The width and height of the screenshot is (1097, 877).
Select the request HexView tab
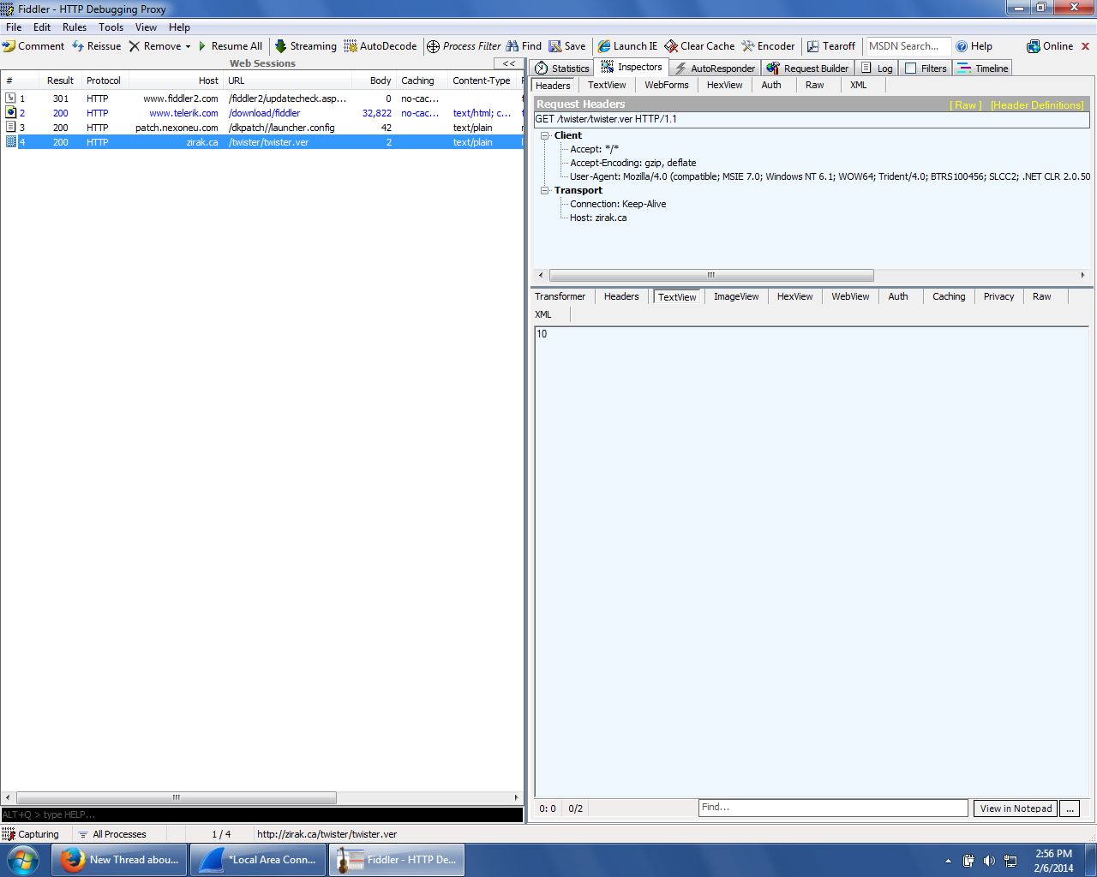point(725,85)
